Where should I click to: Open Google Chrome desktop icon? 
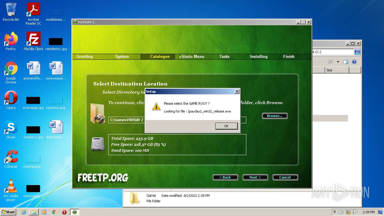tap(11, 73)
